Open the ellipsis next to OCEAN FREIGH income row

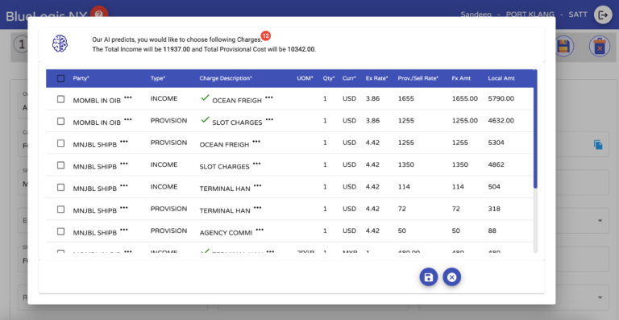pos(269,97)
